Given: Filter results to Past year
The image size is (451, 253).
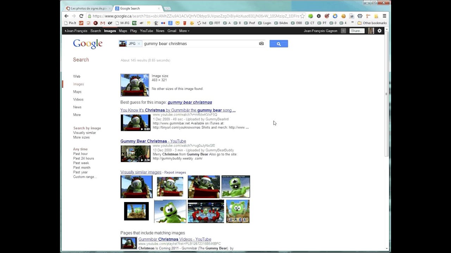Looking at the screenshot, I should click(x=80, y=172).
